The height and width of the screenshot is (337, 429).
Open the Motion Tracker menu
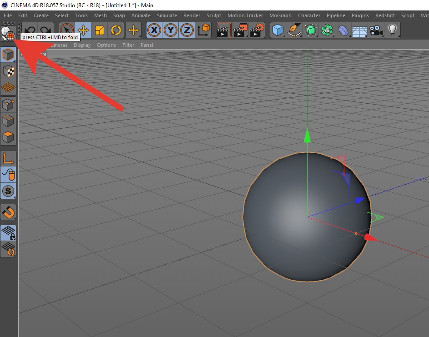[x=245, y=15]
